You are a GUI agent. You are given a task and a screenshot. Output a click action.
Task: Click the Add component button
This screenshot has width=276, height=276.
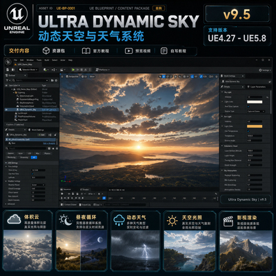coord(41,135)
